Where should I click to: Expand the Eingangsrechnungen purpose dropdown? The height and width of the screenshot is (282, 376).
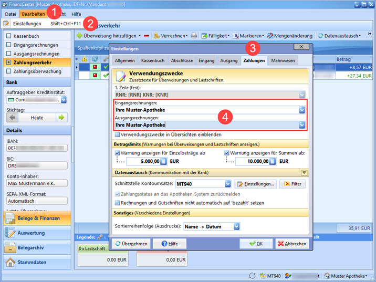[301, 110]
